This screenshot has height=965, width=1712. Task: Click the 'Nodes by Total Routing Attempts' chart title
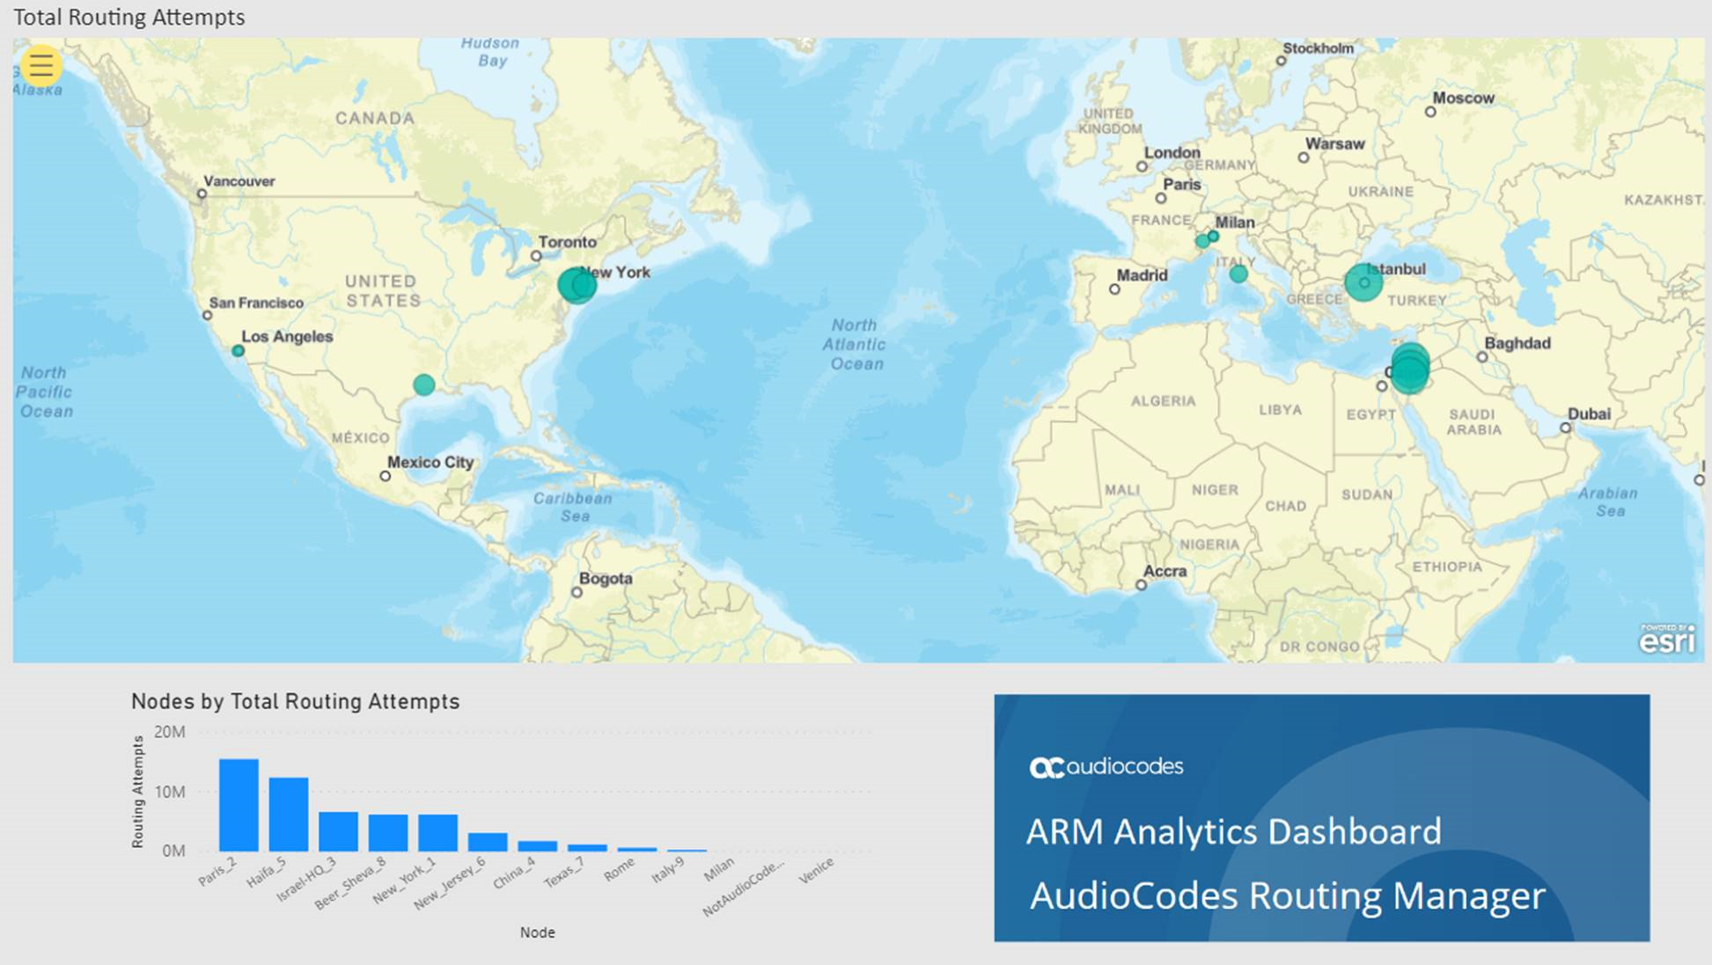(295, 701)
